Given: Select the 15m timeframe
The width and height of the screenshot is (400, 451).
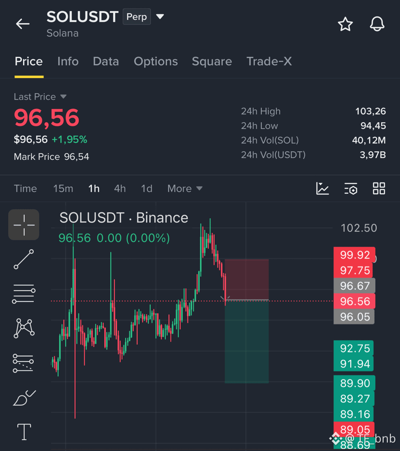Looking at the screenshot, I should [63, 189].
